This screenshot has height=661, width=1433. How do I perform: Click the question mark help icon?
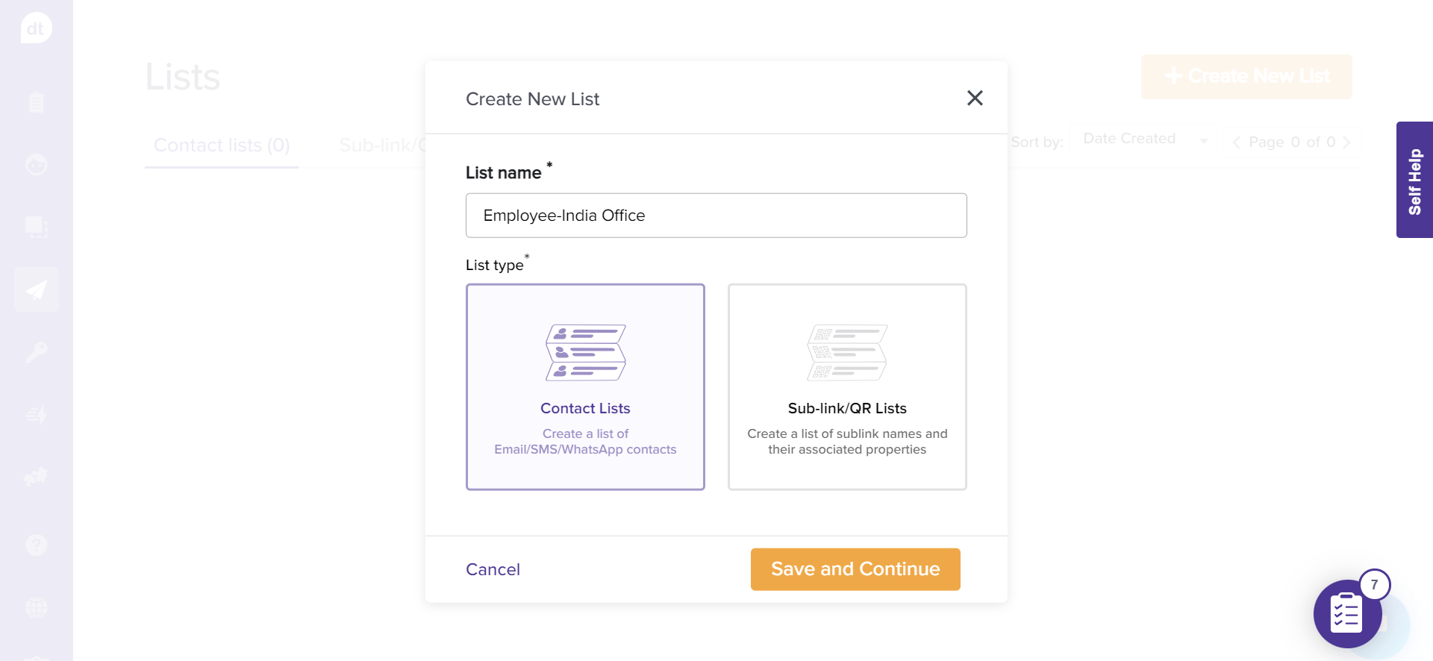coord(36,545)
